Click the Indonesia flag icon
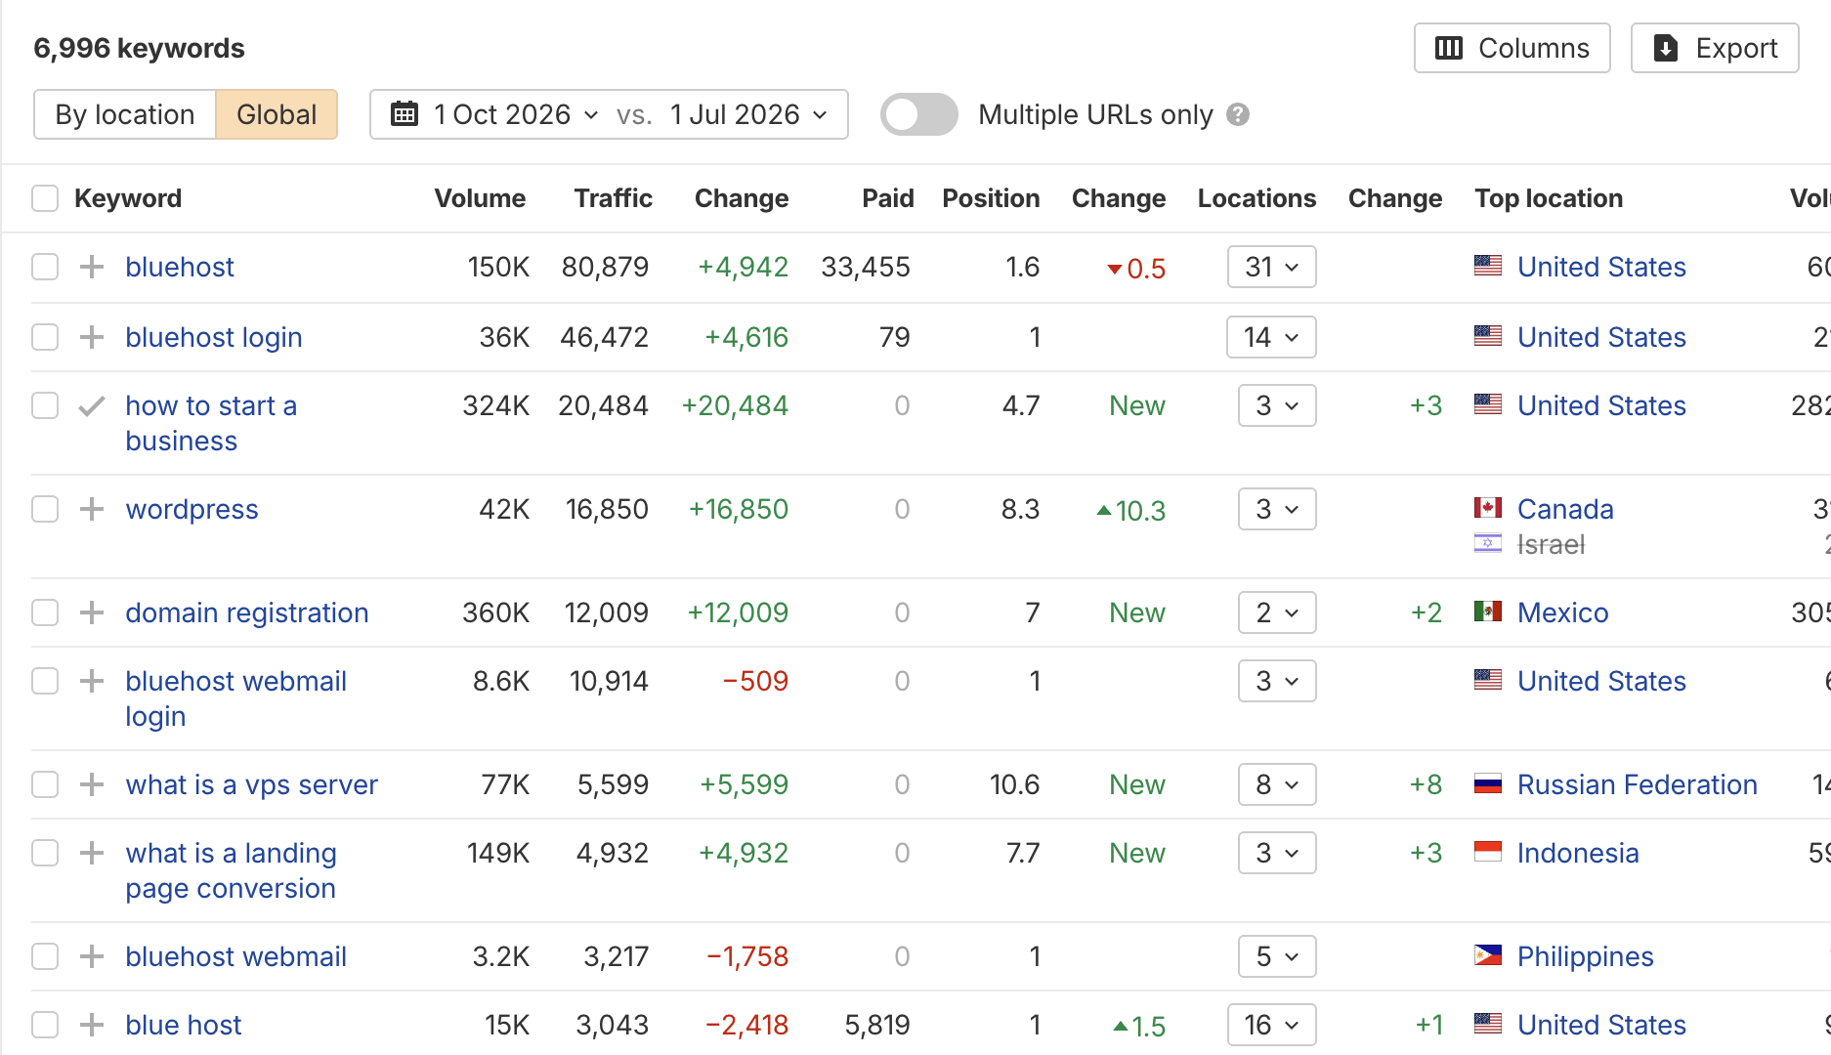 pyautogui.click(x=1488, y=852)
